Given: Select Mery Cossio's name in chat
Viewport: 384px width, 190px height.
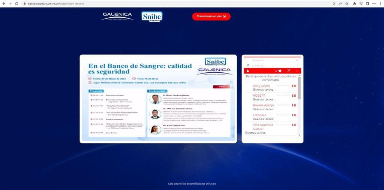Looking at the screenshot, I should point(261,86).
